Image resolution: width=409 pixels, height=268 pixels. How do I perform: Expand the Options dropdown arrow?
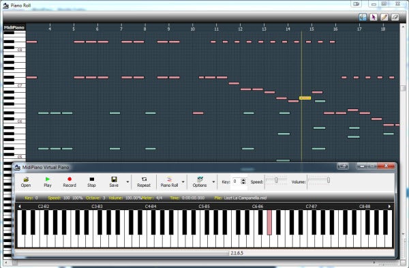coord(213,182)
